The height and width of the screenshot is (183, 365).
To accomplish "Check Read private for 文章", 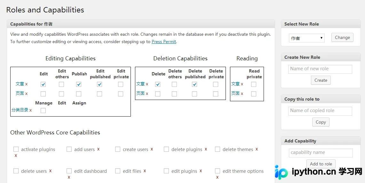I will point(253,84).
